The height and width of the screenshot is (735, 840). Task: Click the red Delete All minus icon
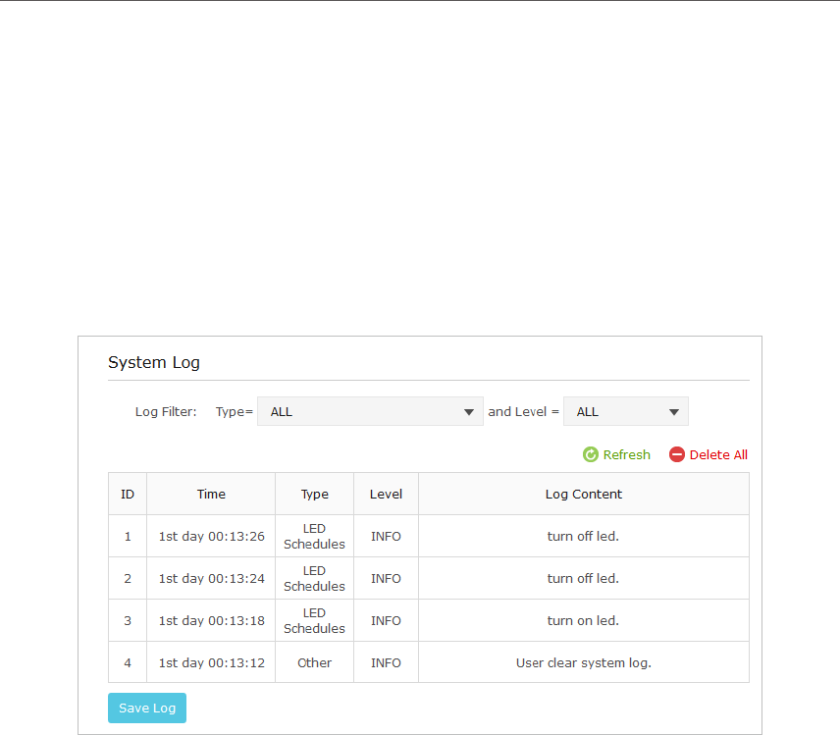[676, 454]
